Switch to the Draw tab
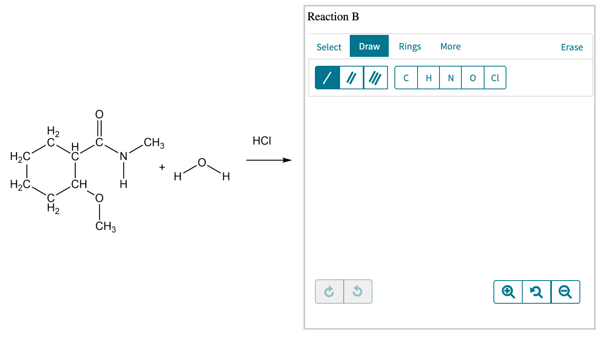The width and height of the screenshot is (603, 337). coord(369,46)
